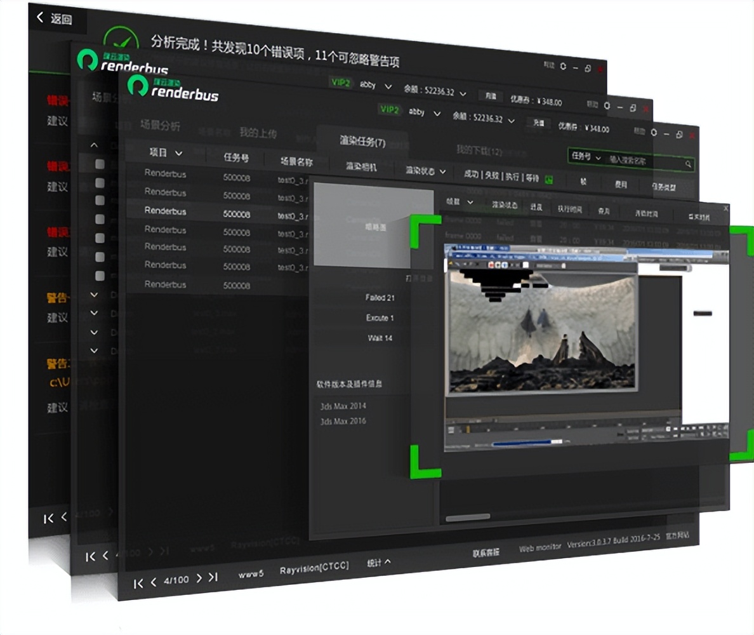Viewport: 754px width, 635px height.
Task: Tick the bottom-most checkbox in the scene list
Action: 100,276
